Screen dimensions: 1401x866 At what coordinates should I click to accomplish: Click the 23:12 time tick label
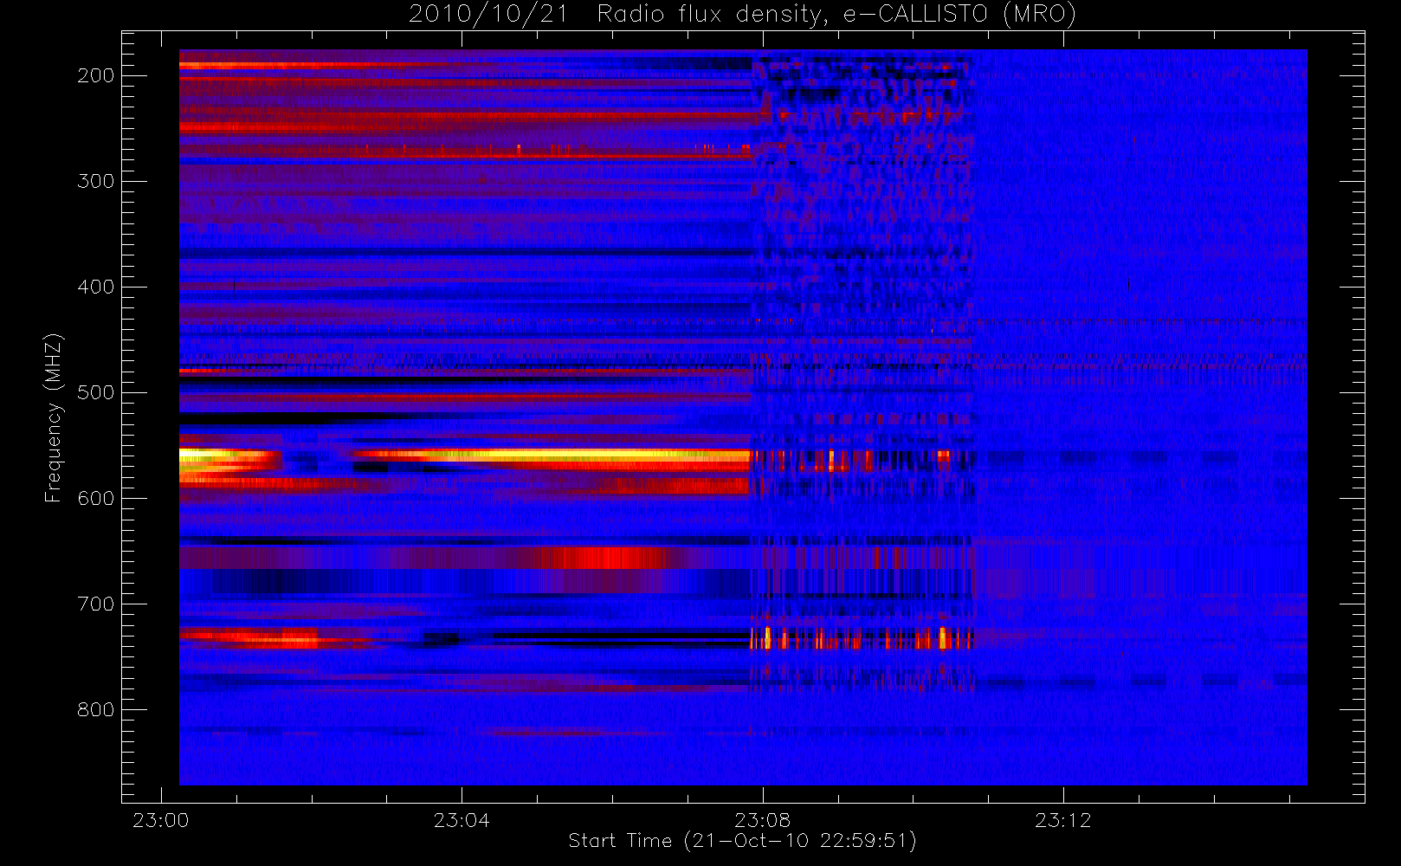[1063, 820]
